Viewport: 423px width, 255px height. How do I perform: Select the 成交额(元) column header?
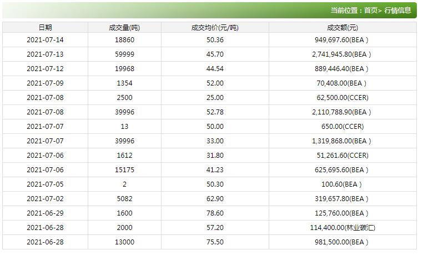(x=343, y=28)
